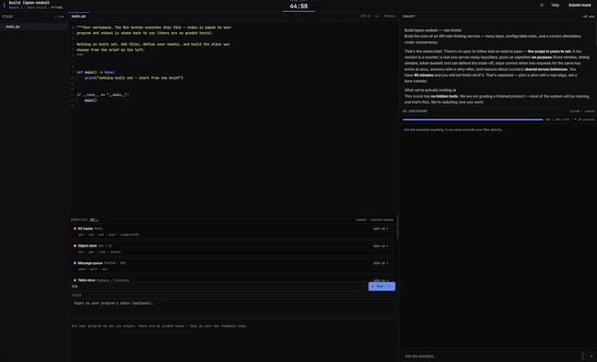Click the Table store service name
Screen dimensions: 597x362
pyautogui.click(x=87, y=280)
